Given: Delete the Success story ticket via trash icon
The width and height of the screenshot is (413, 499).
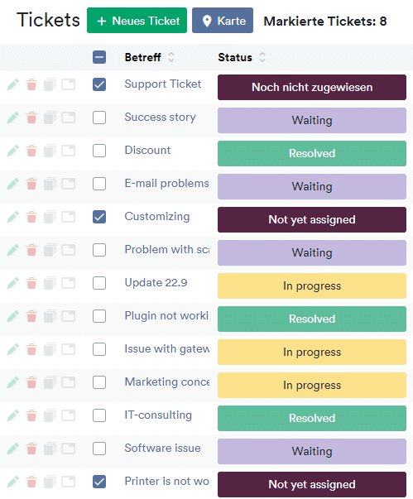Looking at the screenshot, I should [31, 118].
